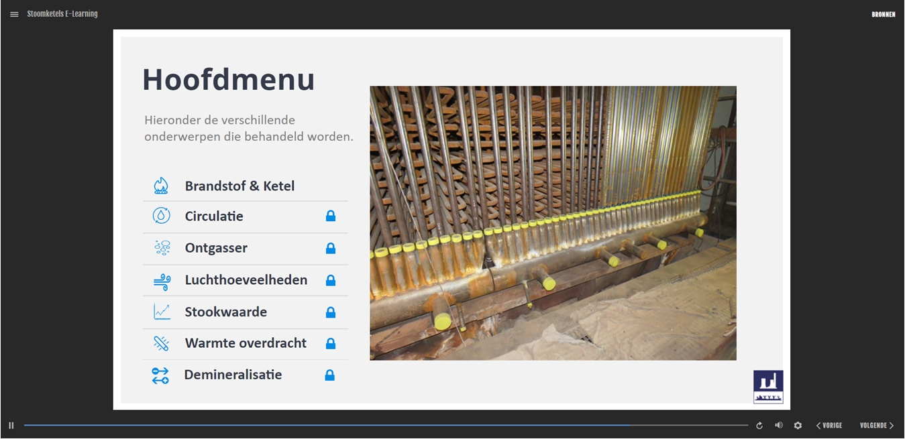Click the Stoomketels E-Learning course title
This screenshot has height=439, width=905.
62,14
